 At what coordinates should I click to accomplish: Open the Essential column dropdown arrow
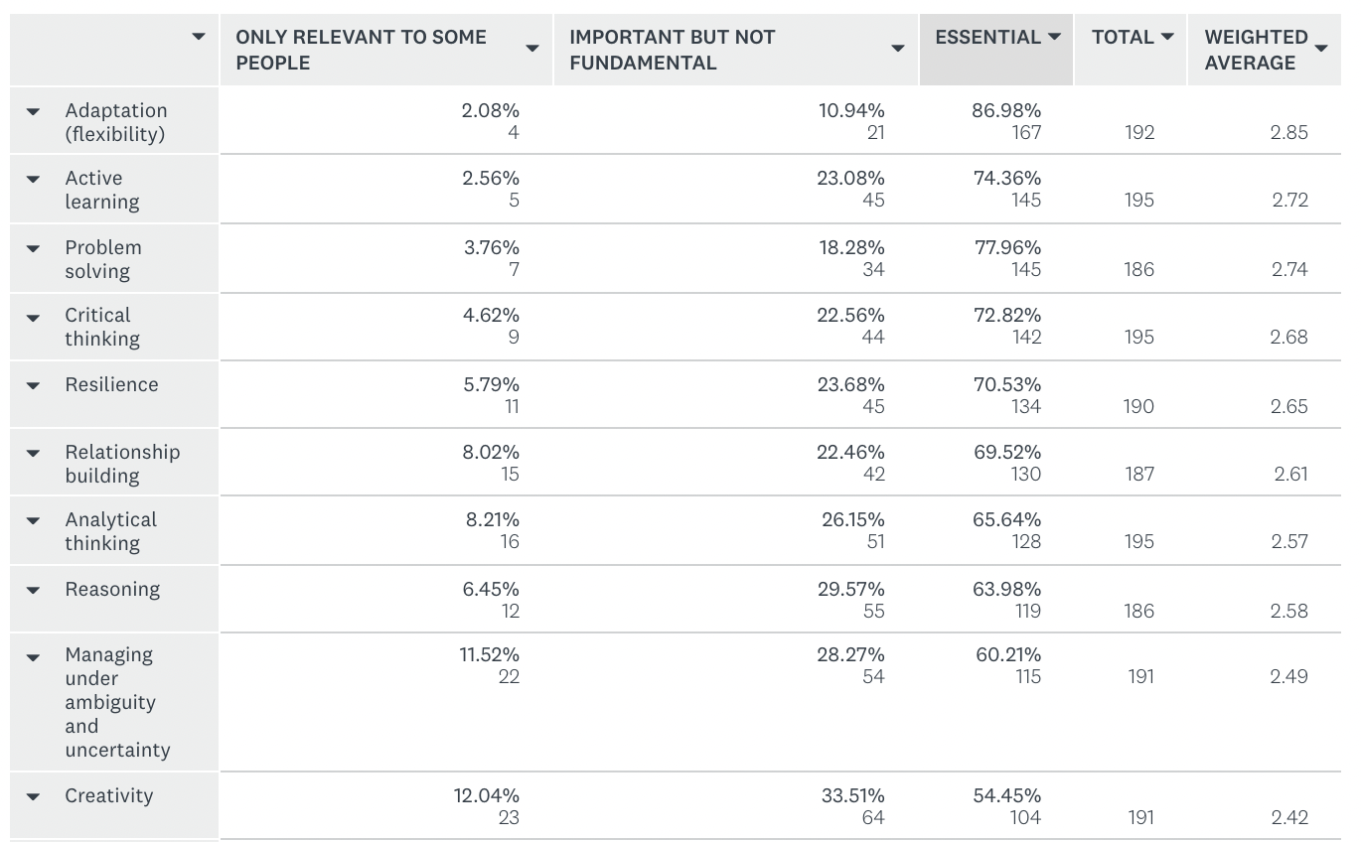point(1054,37)
